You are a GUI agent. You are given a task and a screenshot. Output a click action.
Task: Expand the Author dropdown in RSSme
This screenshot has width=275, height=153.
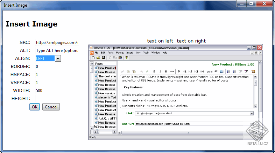pos(252,124)
